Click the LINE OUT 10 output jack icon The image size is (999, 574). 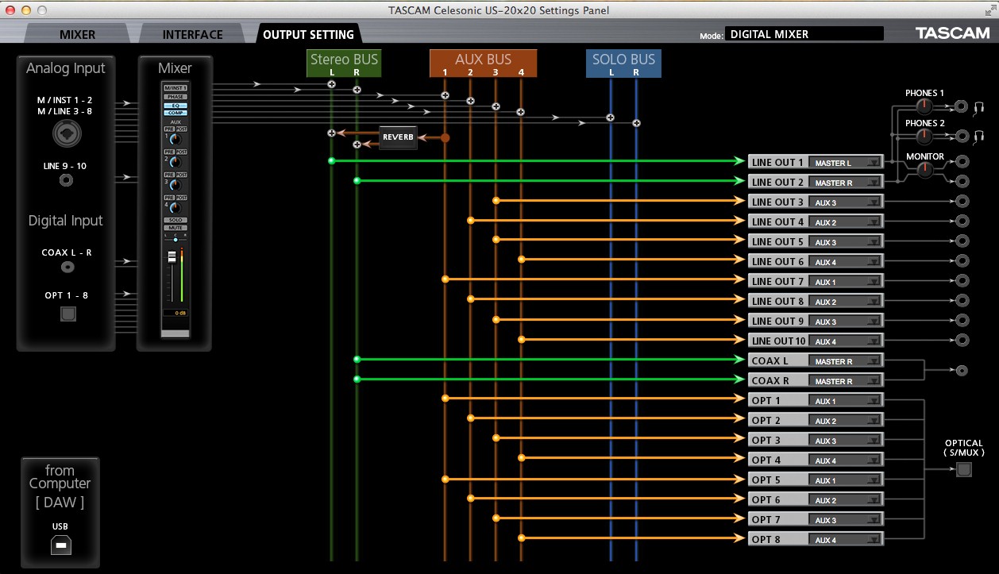pos(962,341)
